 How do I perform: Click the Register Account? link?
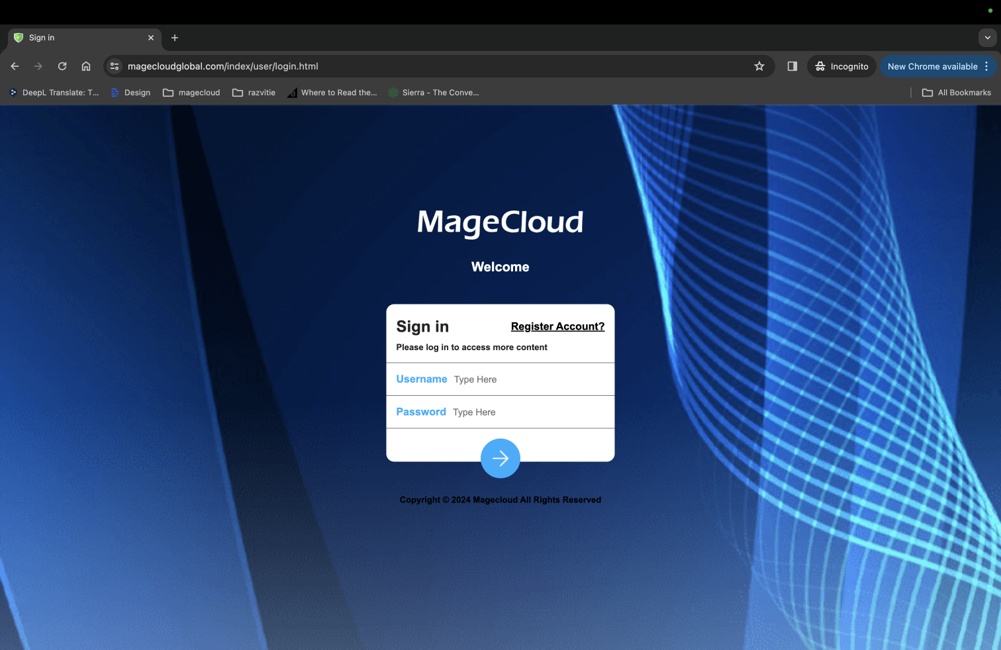point(557,326)
